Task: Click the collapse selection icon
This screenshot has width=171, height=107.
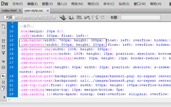Action: coord(4,47)
